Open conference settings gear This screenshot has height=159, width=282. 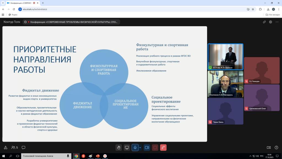(271, 22)
